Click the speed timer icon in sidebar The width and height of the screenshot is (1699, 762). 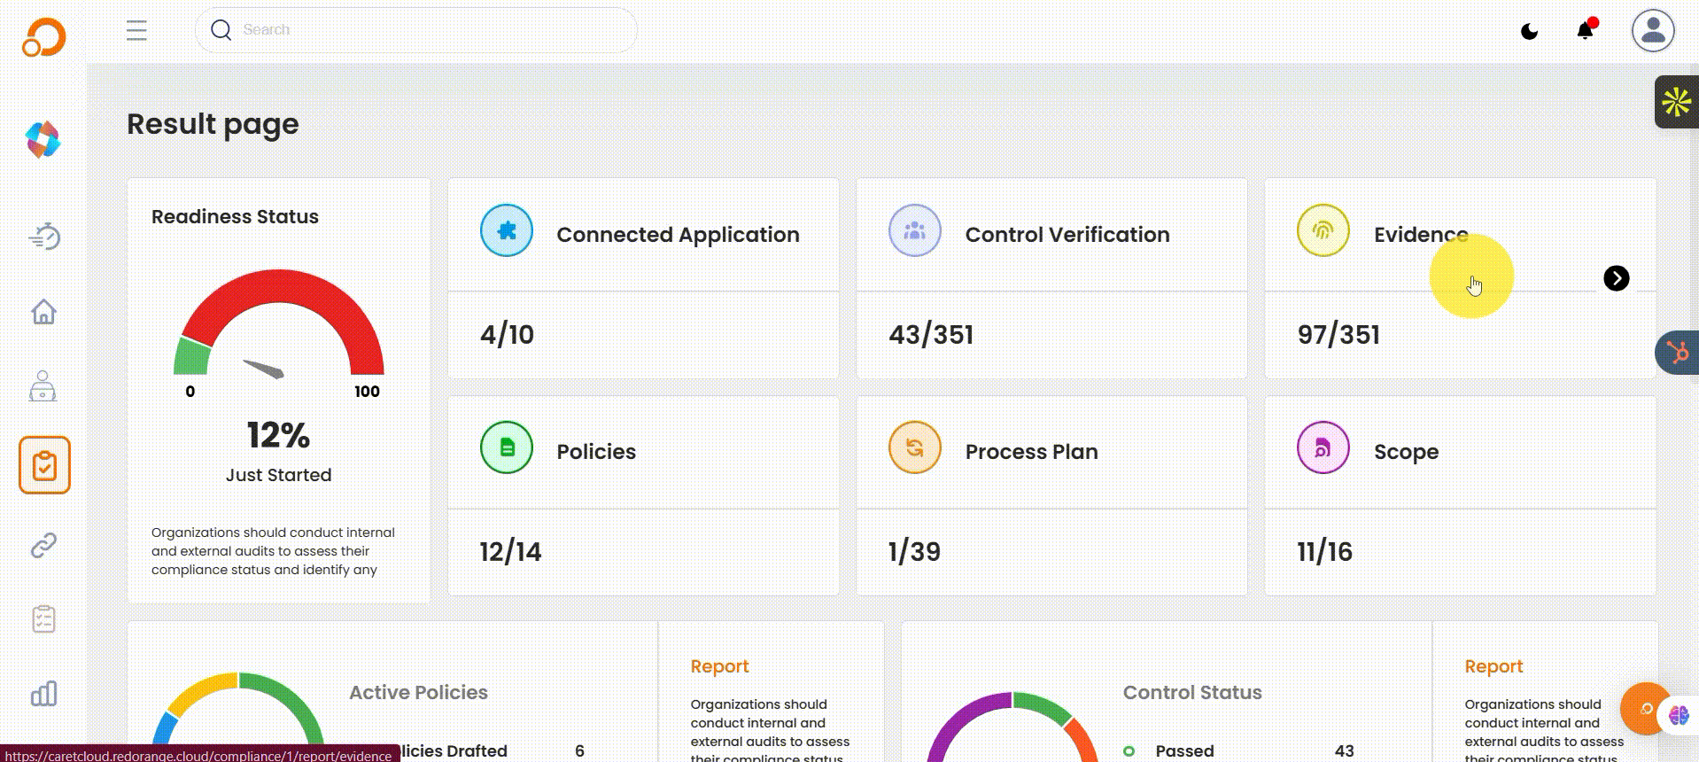43,237
